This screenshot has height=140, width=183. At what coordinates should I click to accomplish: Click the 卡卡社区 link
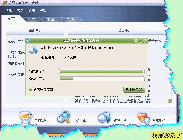coord(155,41)
